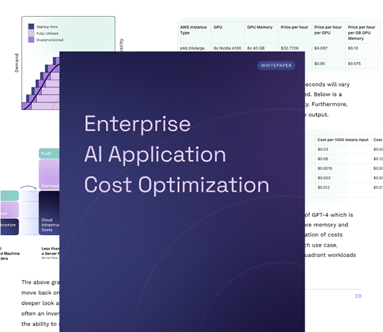
Task: Click the paragraph beginning "The above"
Action: point(40,303)
